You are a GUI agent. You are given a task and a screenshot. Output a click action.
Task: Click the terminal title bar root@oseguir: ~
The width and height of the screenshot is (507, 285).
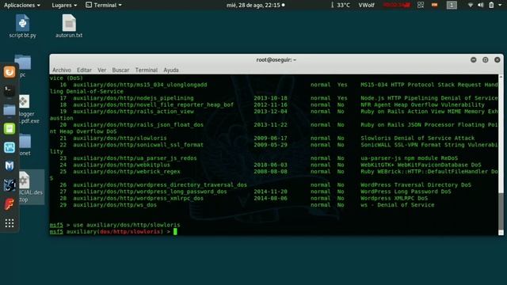point(276,60)
